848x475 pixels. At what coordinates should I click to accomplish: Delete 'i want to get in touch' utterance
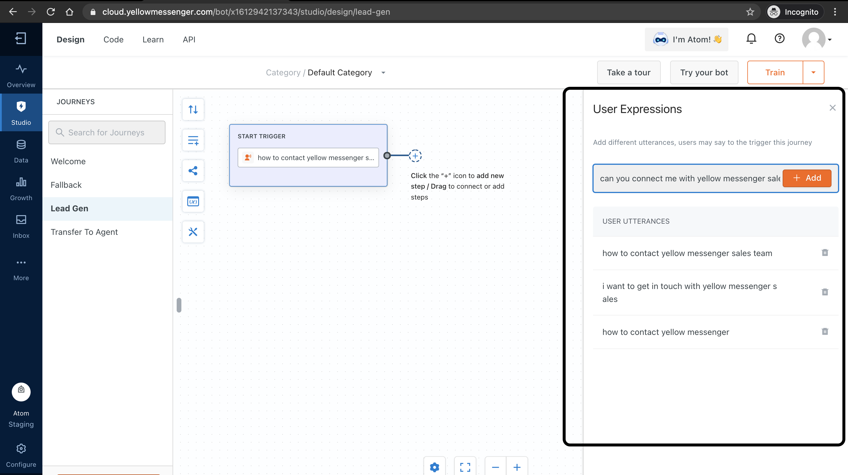point(825,292)
